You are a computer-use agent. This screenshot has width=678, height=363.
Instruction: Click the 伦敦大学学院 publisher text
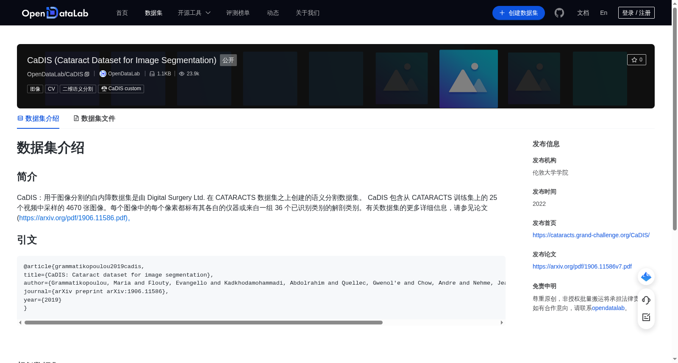click(x=550, y=172)
